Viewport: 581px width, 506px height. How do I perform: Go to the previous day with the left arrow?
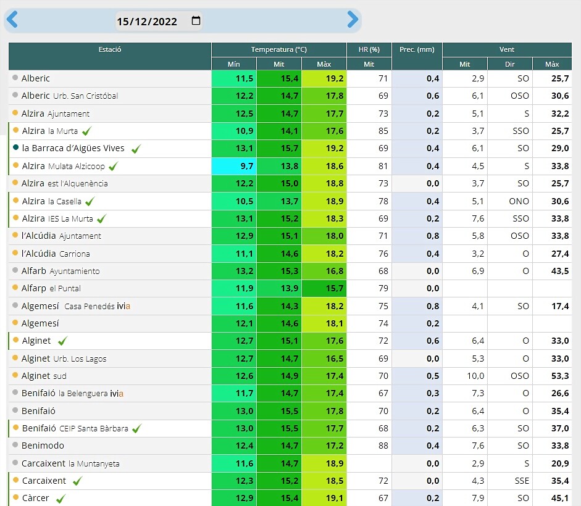pos(12,19)
